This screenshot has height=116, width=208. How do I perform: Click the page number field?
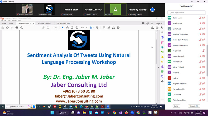(53, 28)
